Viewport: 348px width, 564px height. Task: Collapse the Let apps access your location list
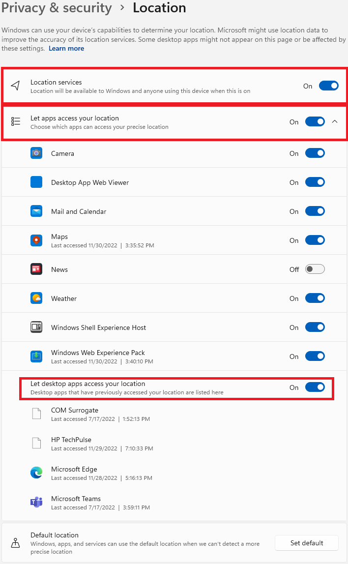click(335, 122)
